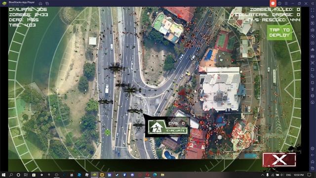
Task: Click the ZOMBIES: 2433 counter
Action: [29, 14]
